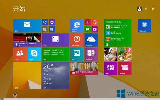Viewport: 160px width, 100px height.
Task: Open the Finance stock tile
Action: tap(55, 54)
